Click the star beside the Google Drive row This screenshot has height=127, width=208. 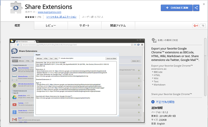[x=139, y=97]
